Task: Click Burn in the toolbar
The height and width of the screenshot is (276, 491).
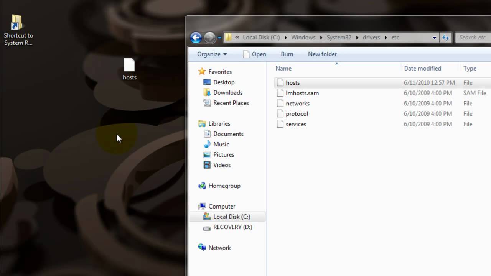Action: (287, 54)
